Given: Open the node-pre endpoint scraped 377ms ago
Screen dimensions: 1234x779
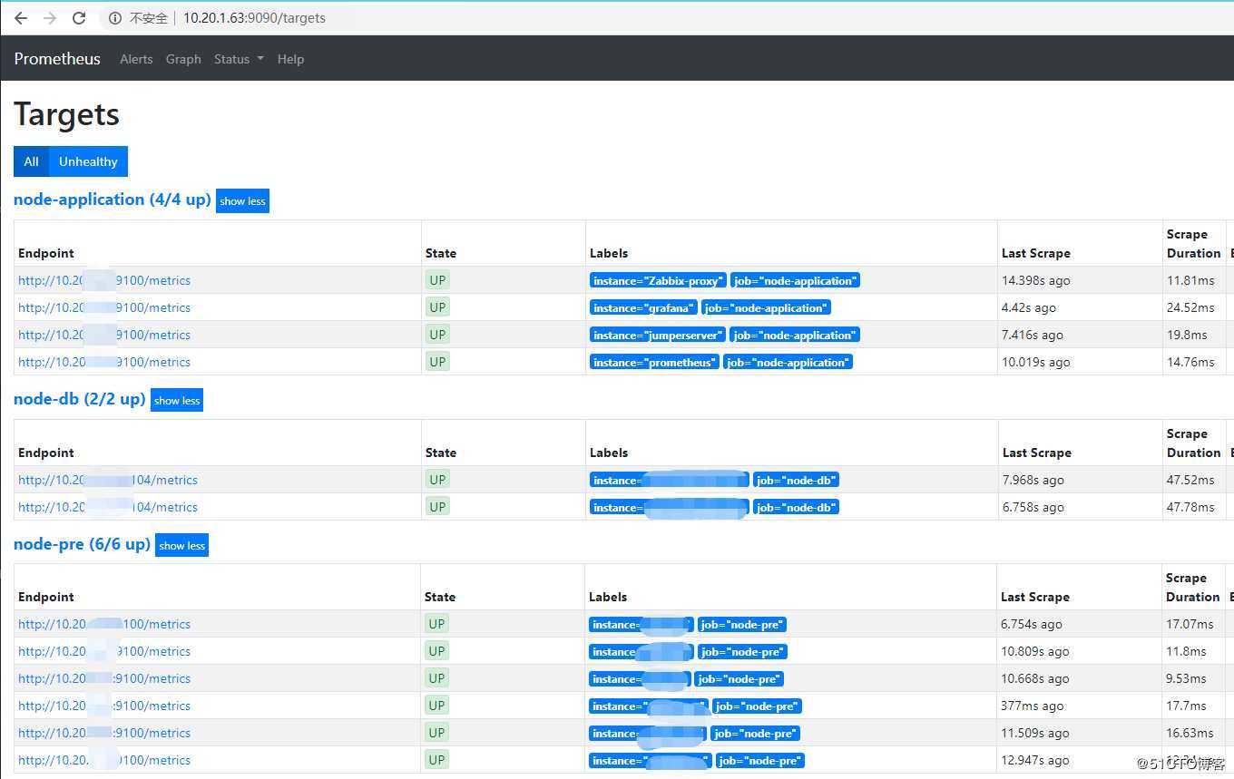Looking at the screenshot, I should point(104,706).
